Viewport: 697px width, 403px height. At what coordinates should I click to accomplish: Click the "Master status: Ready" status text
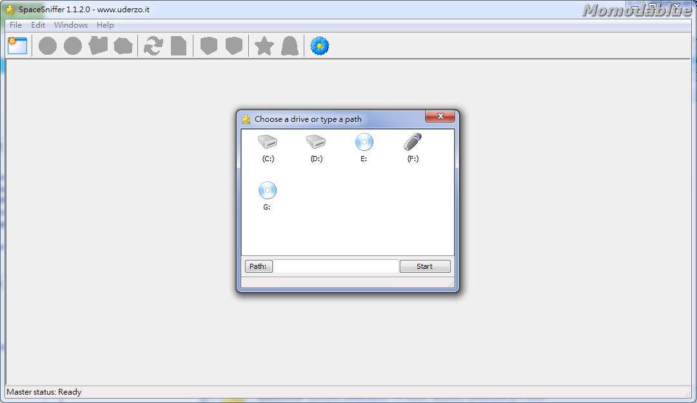pyautogui.click(x=44, y=392)
